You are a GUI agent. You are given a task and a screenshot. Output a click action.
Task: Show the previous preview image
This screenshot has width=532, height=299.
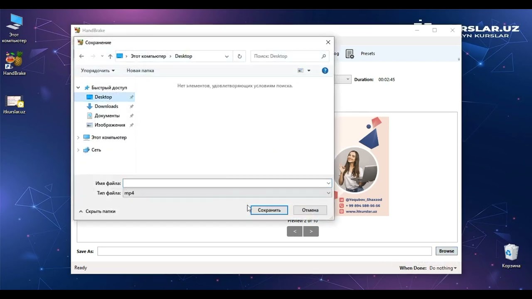tap(295, 231)
